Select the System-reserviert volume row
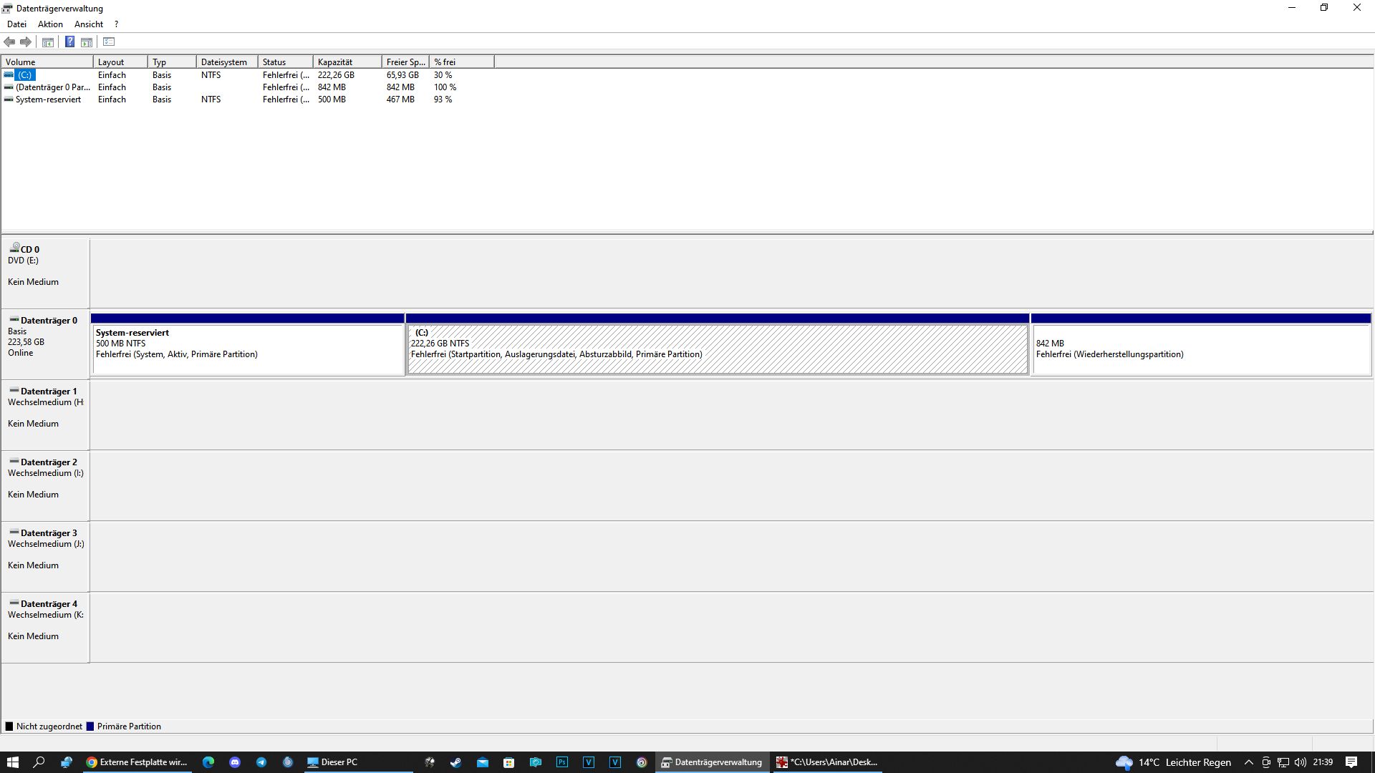Image resolution: width=1375 pixels, height=773 pixels. pyautogui.click(x=48, y=99)
